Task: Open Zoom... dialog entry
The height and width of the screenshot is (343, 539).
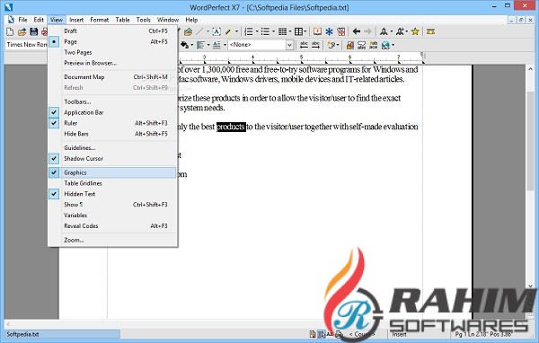Action: [x=112, y=240]
